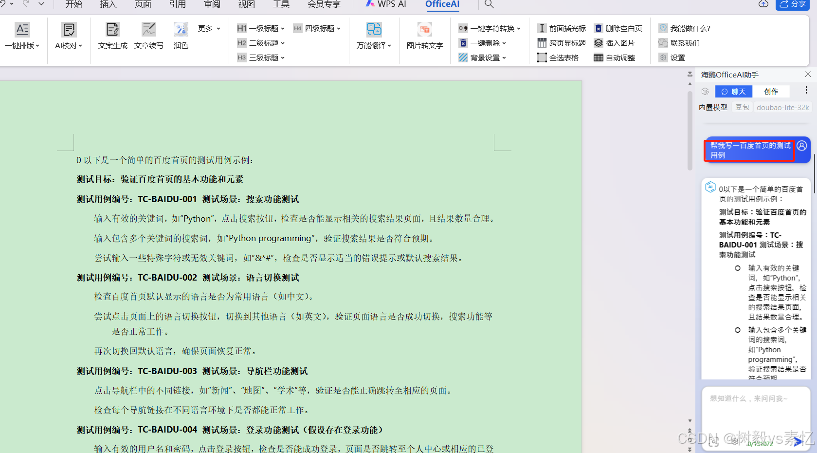Switch to the 插入 ribbon tab
Viewport: 817px width, 453px height.
click(x=108, y=4)
